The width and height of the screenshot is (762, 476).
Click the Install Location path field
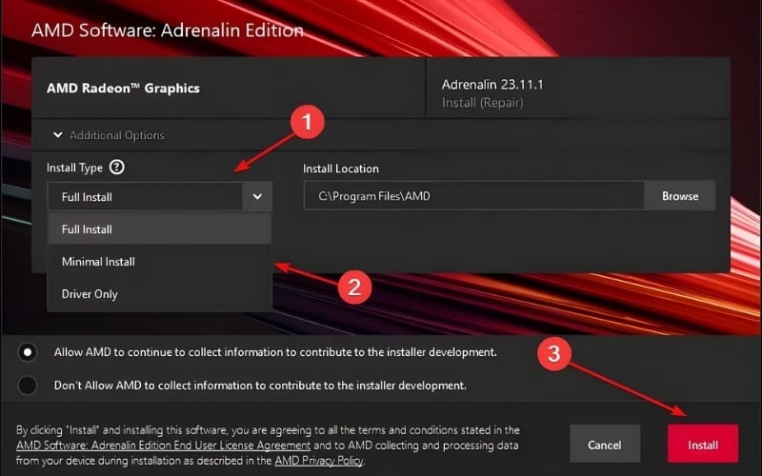point(473,196)
